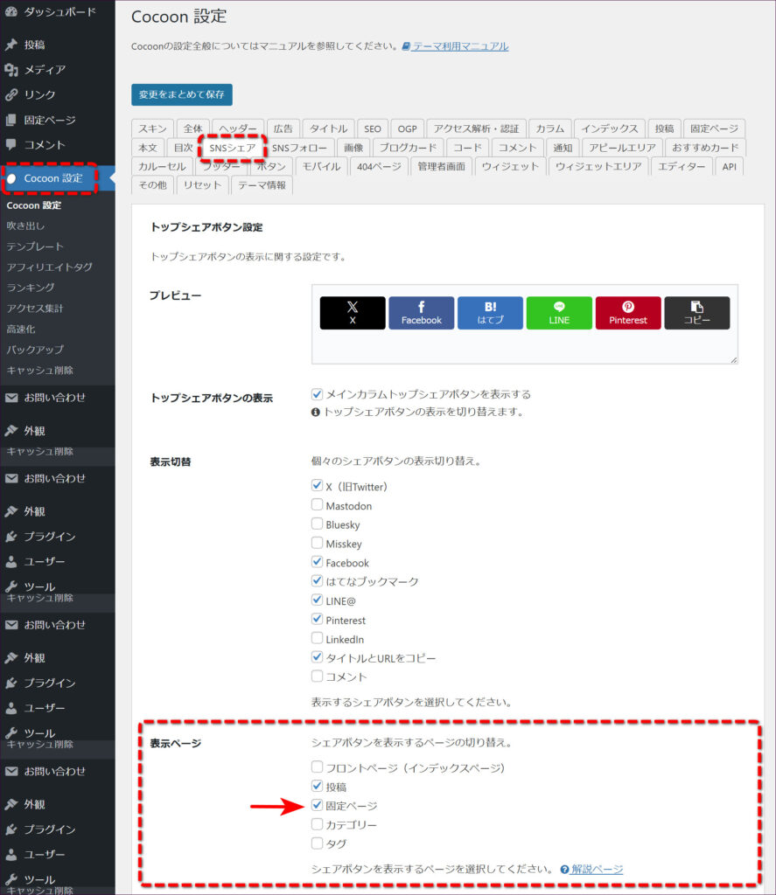Click the Facebook share button in preview
776x895 pixels.
[x=421, y=313]
